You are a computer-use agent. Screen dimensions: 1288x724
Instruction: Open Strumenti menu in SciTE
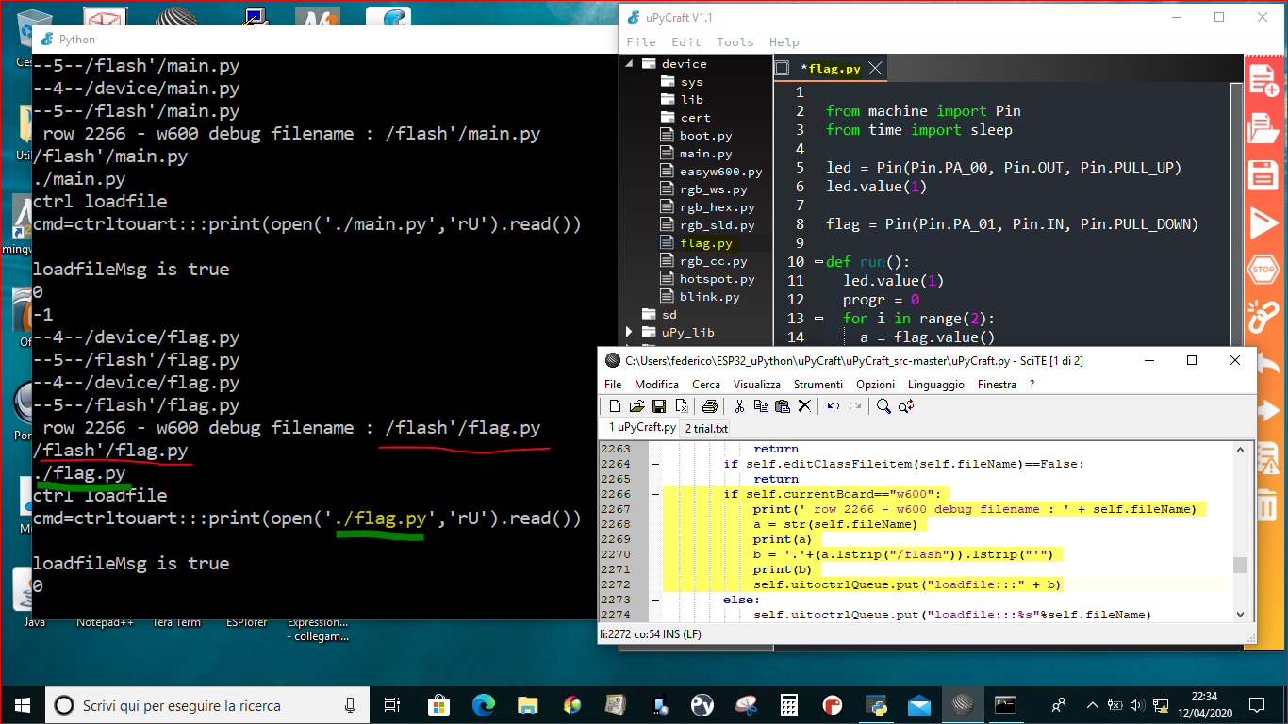pyautogui.click(x=818, y=385)
